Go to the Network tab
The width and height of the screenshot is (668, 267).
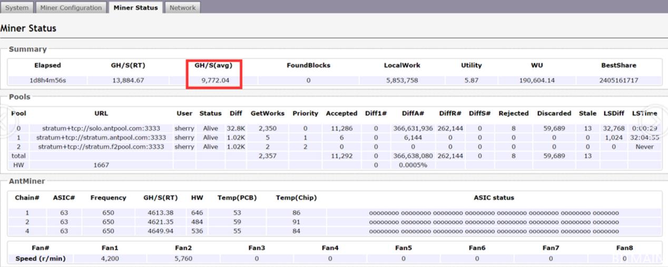pos(182,7)
